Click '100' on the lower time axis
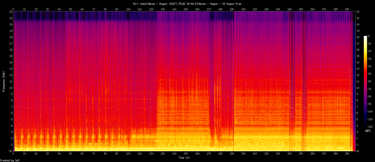This screenshot has height=162, width=375. click(x=128, y=154)
